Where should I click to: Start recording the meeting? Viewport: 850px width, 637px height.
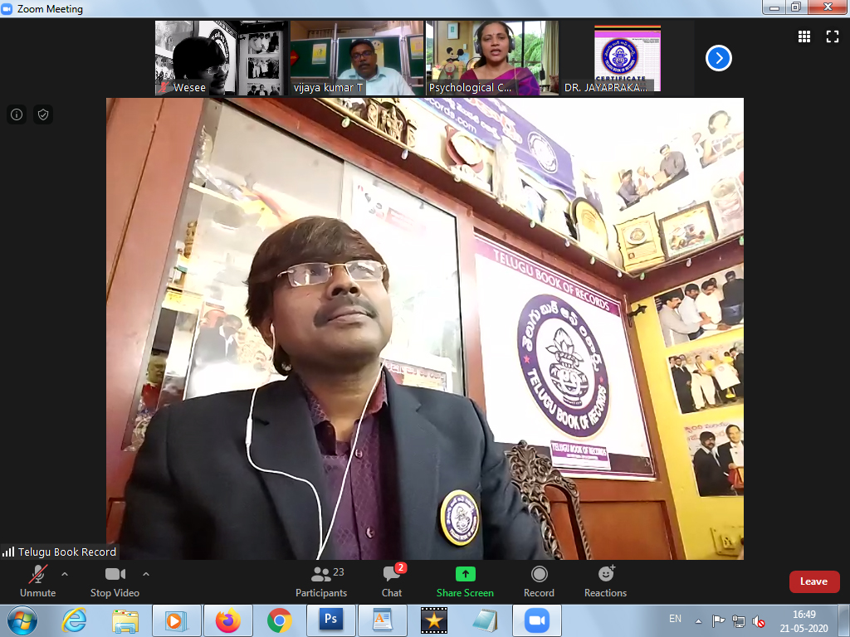[539, 581]
